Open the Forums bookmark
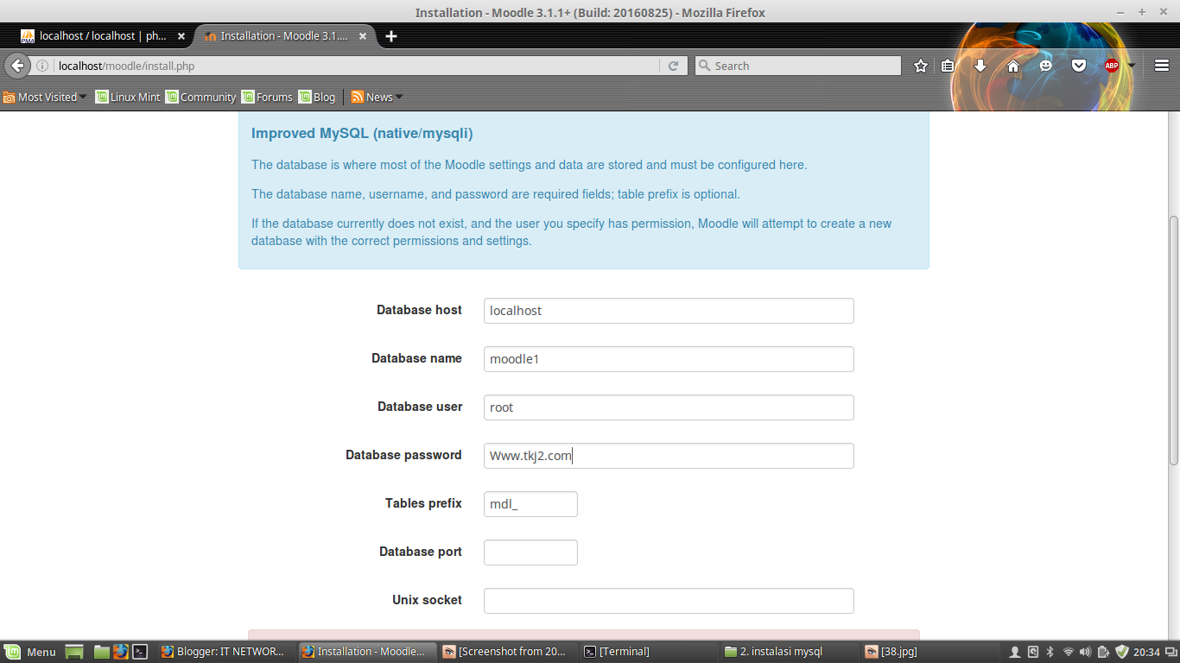This screenshot has width=1180, height=663. click(x=267, y=97)
